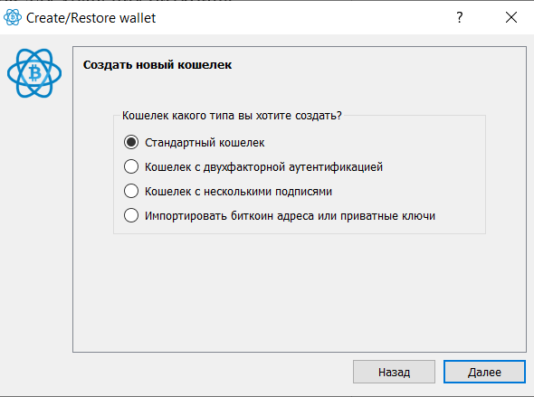Click the приватные ключи label text
This screenshot has height=397, width=534.
coord(387,215)
